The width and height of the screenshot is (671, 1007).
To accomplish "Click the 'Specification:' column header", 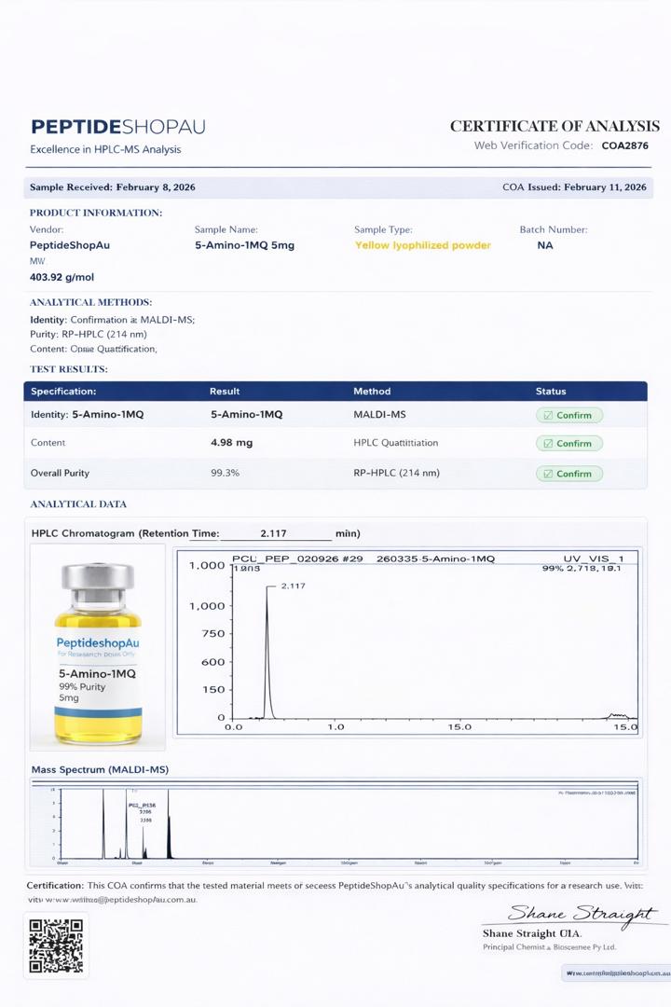I will point(63,391).
